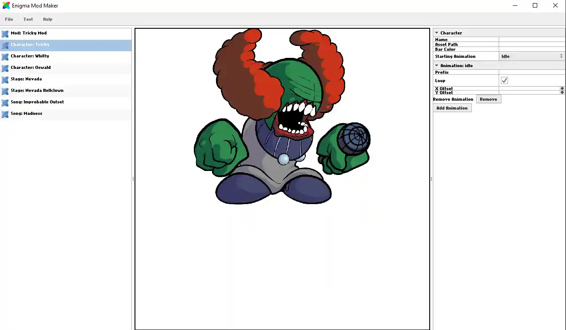Disable the Loop checkbox
Image resolution: width=566 pixels, height=330 pixels.
coord(504,80)
